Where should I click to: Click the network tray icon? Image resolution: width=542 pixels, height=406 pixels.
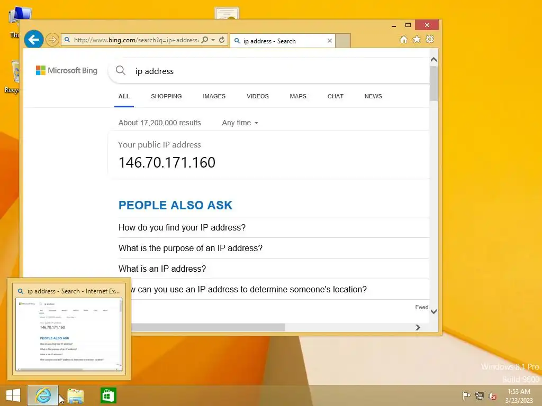point(480,395)
